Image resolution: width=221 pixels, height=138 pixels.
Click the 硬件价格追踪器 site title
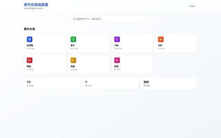[x=36, y=5]
